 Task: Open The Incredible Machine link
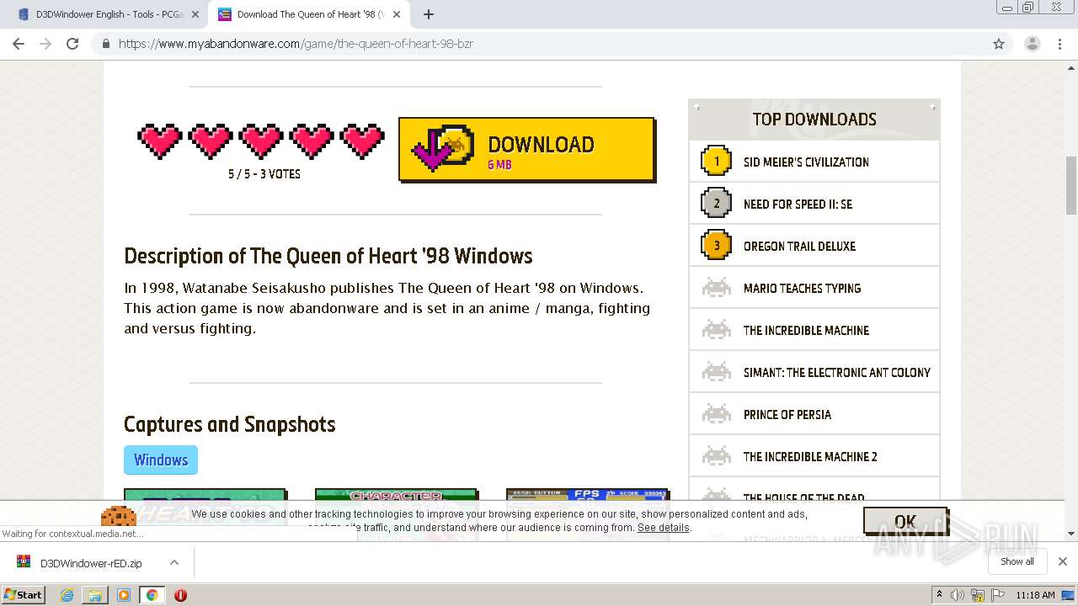(x=806, y=330)
